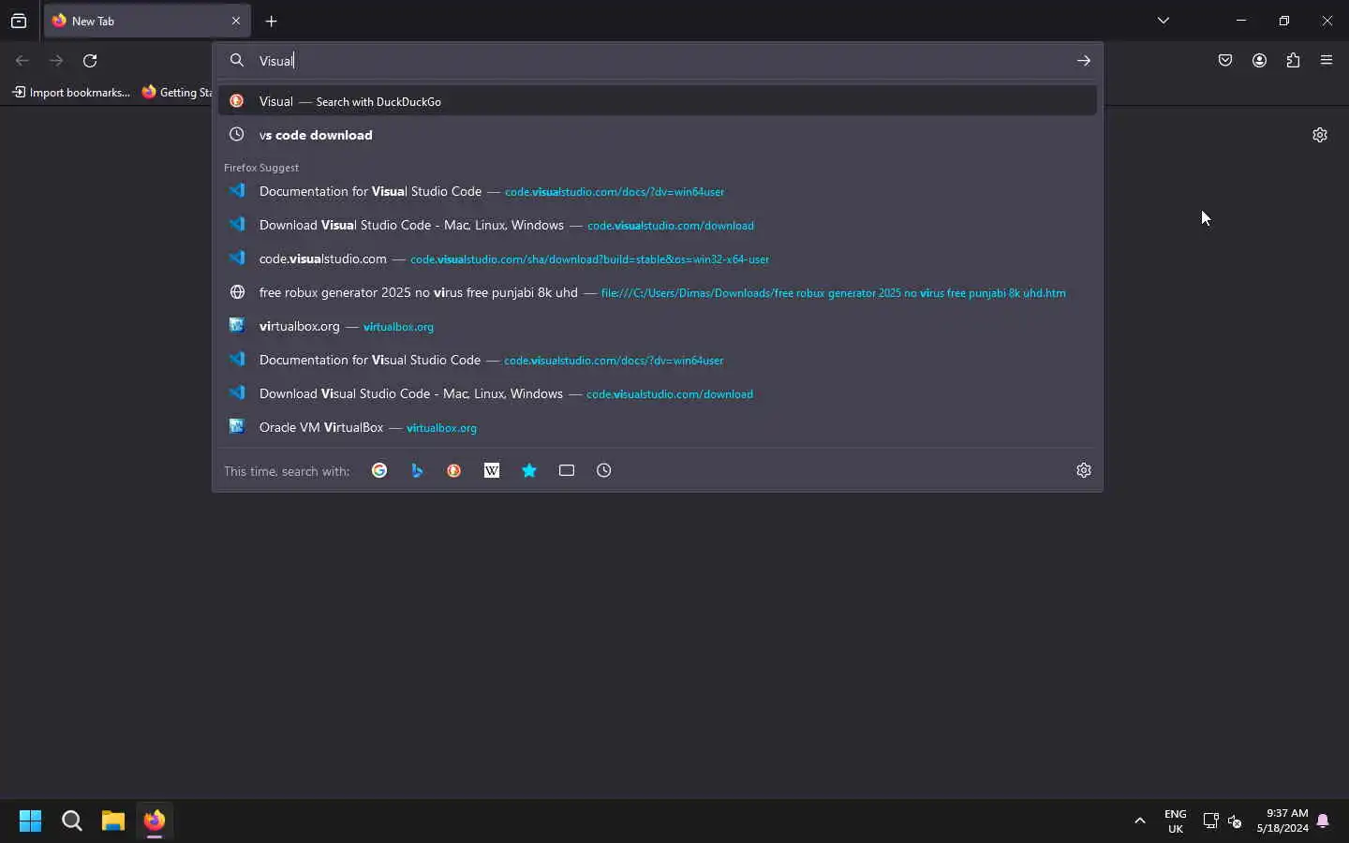Open virtualbox.org suggestion

(658, 326)
